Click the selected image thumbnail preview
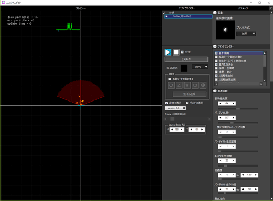The width and height of the screenshot is (273, 201). 225,30
